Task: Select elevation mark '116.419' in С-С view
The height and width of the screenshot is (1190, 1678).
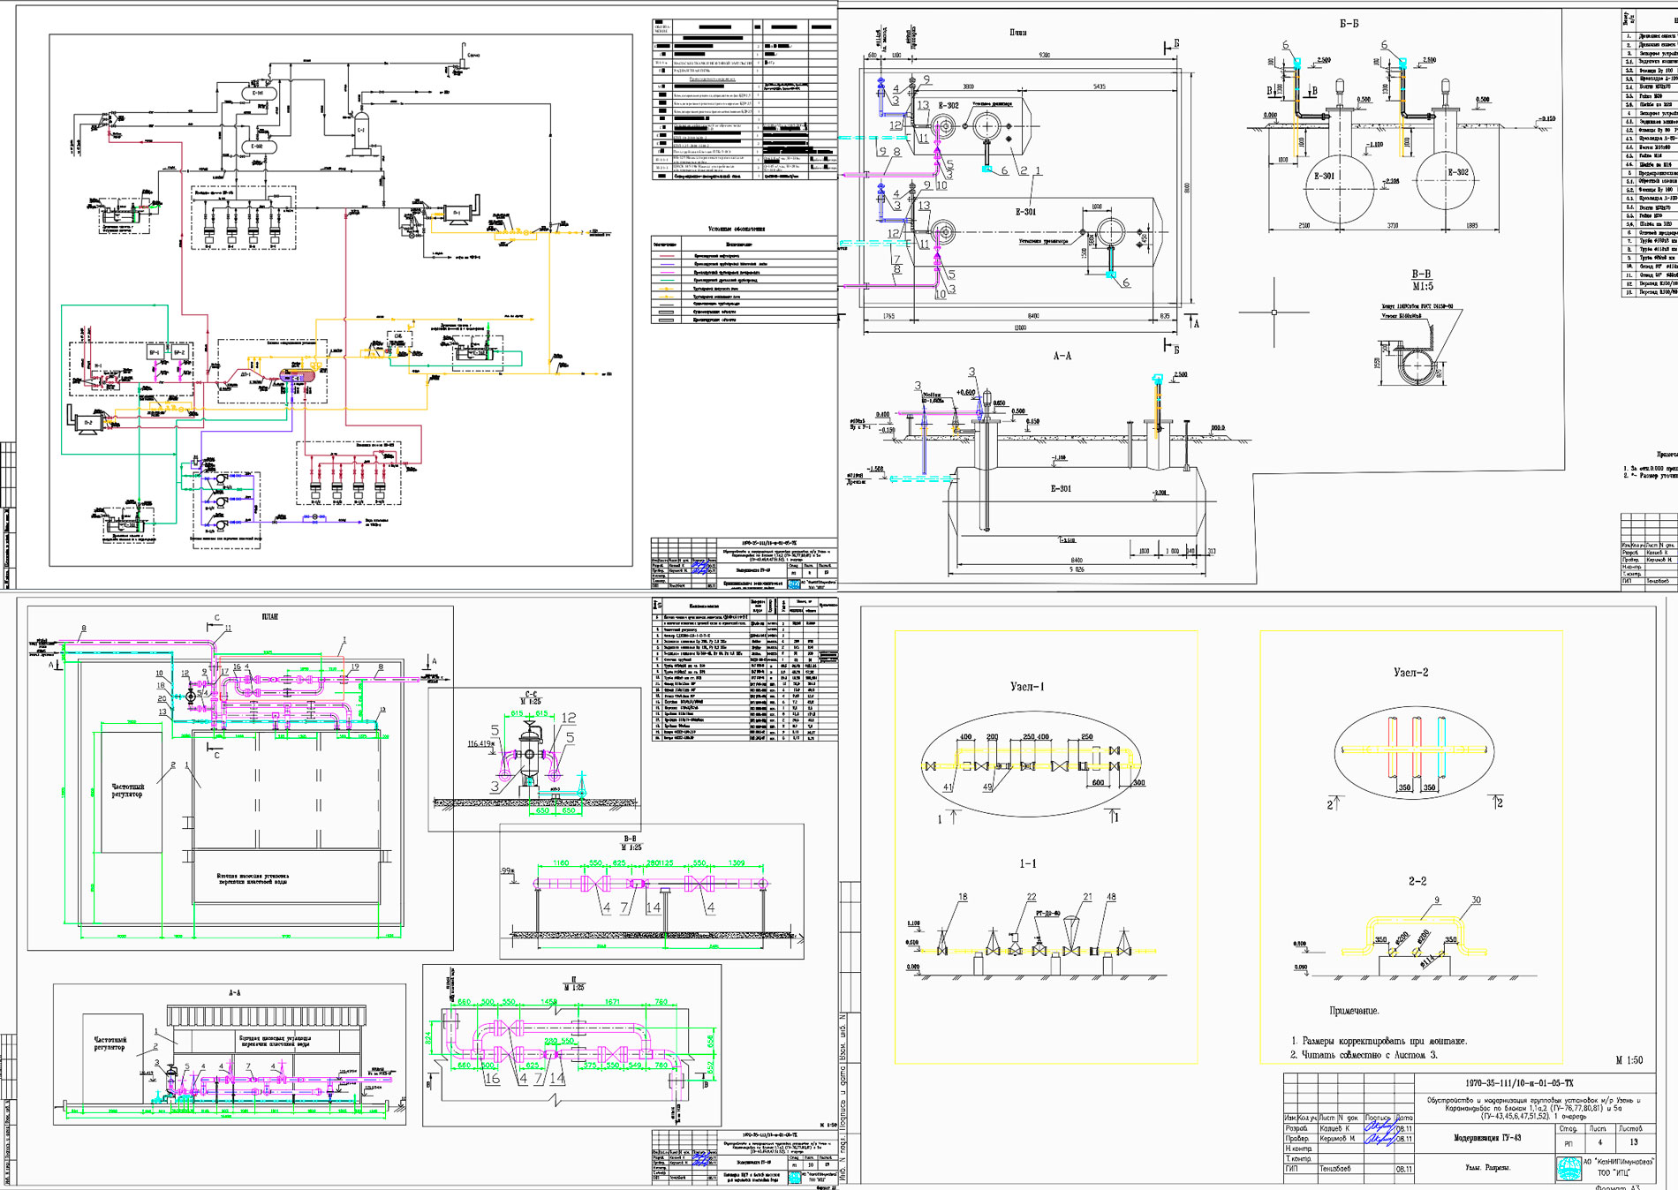Action: 480,744
